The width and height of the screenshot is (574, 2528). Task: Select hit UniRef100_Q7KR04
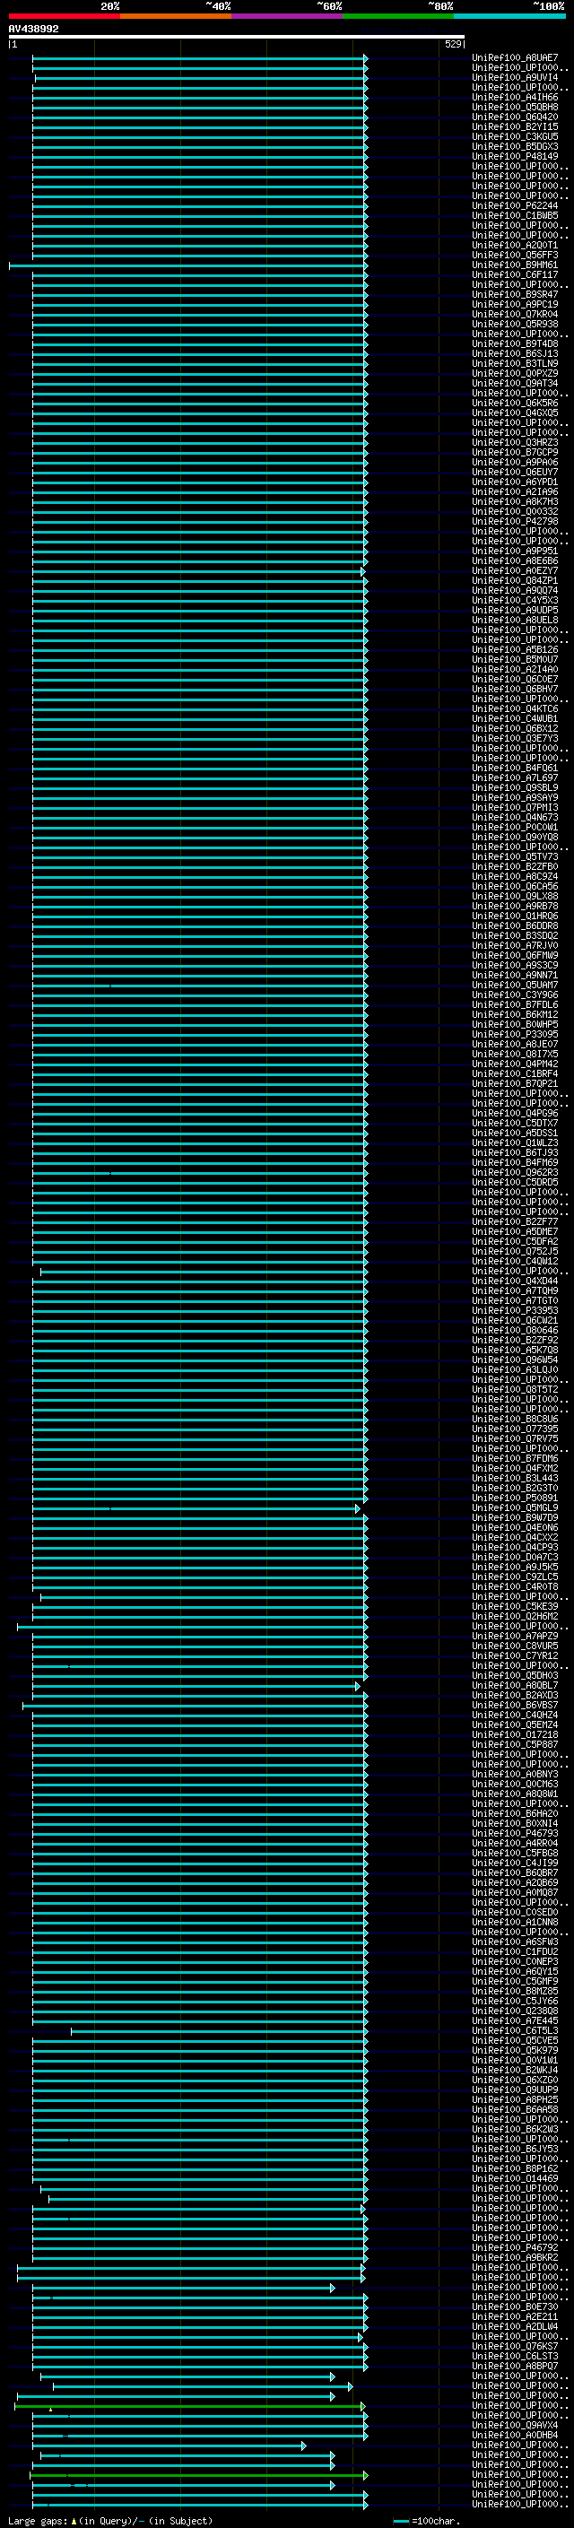(x=515, y=314)
